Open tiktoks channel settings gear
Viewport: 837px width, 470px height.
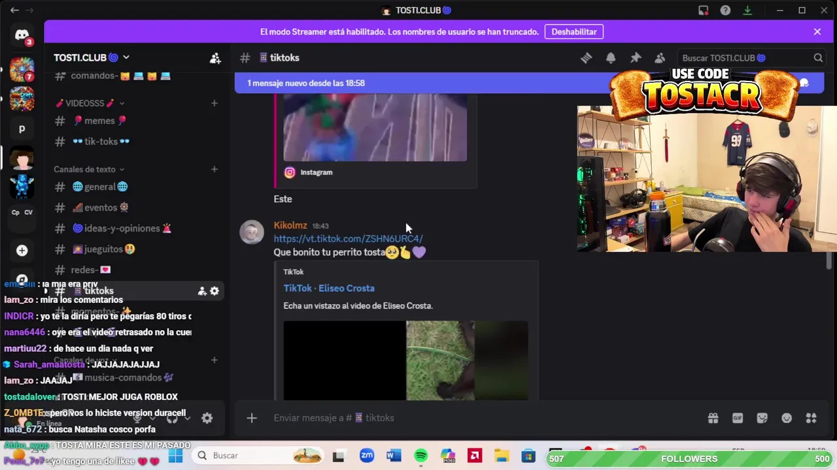(214, 291)
